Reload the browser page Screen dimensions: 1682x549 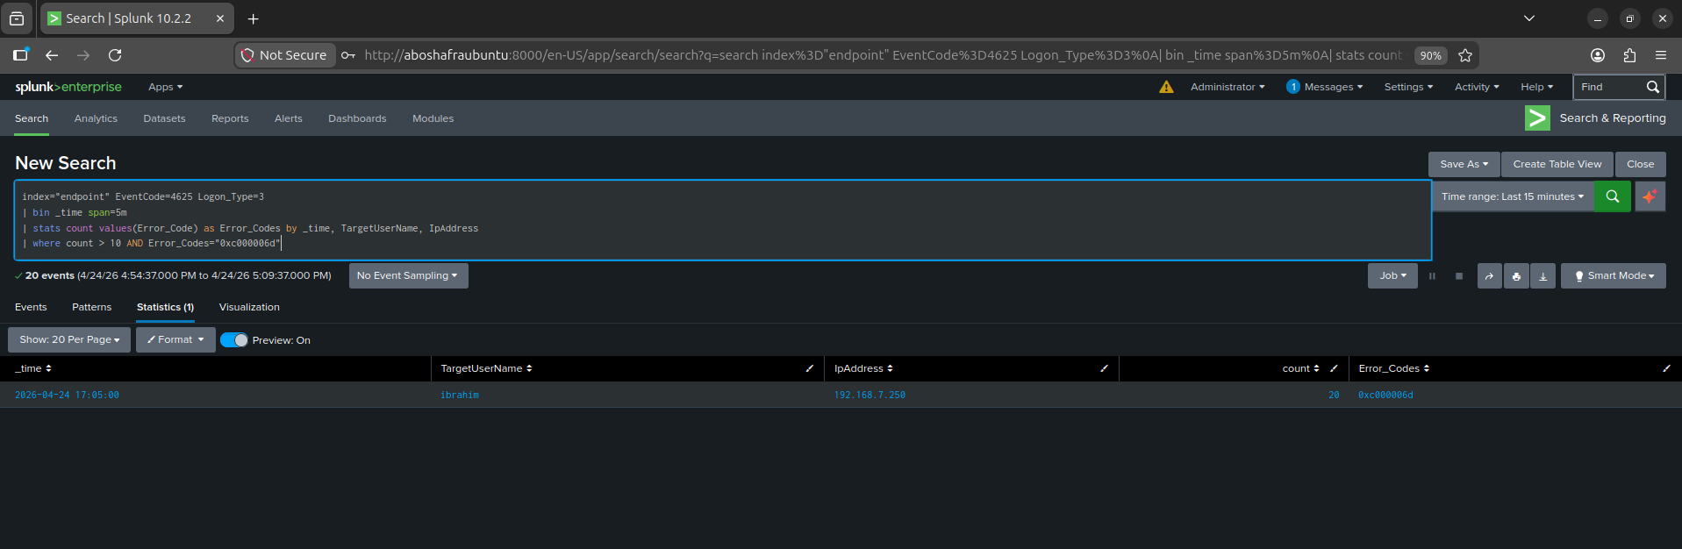pos(115,55)
